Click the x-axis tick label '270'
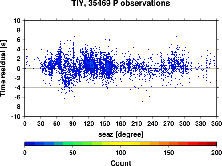The image size is (222, 166). click(x=169, y=123)
